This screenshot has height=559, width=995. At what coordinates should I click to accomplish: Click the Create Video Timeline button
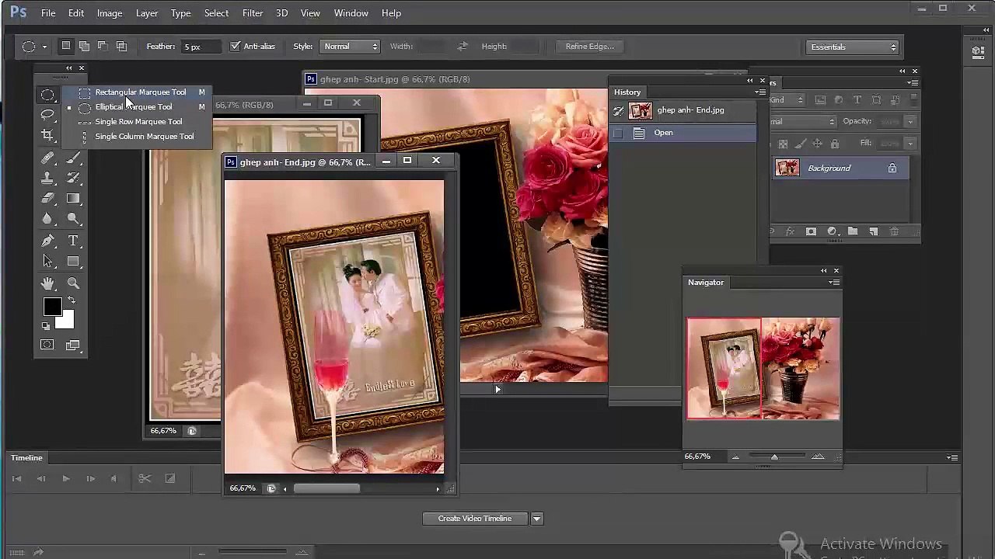[x=475, y=519]
